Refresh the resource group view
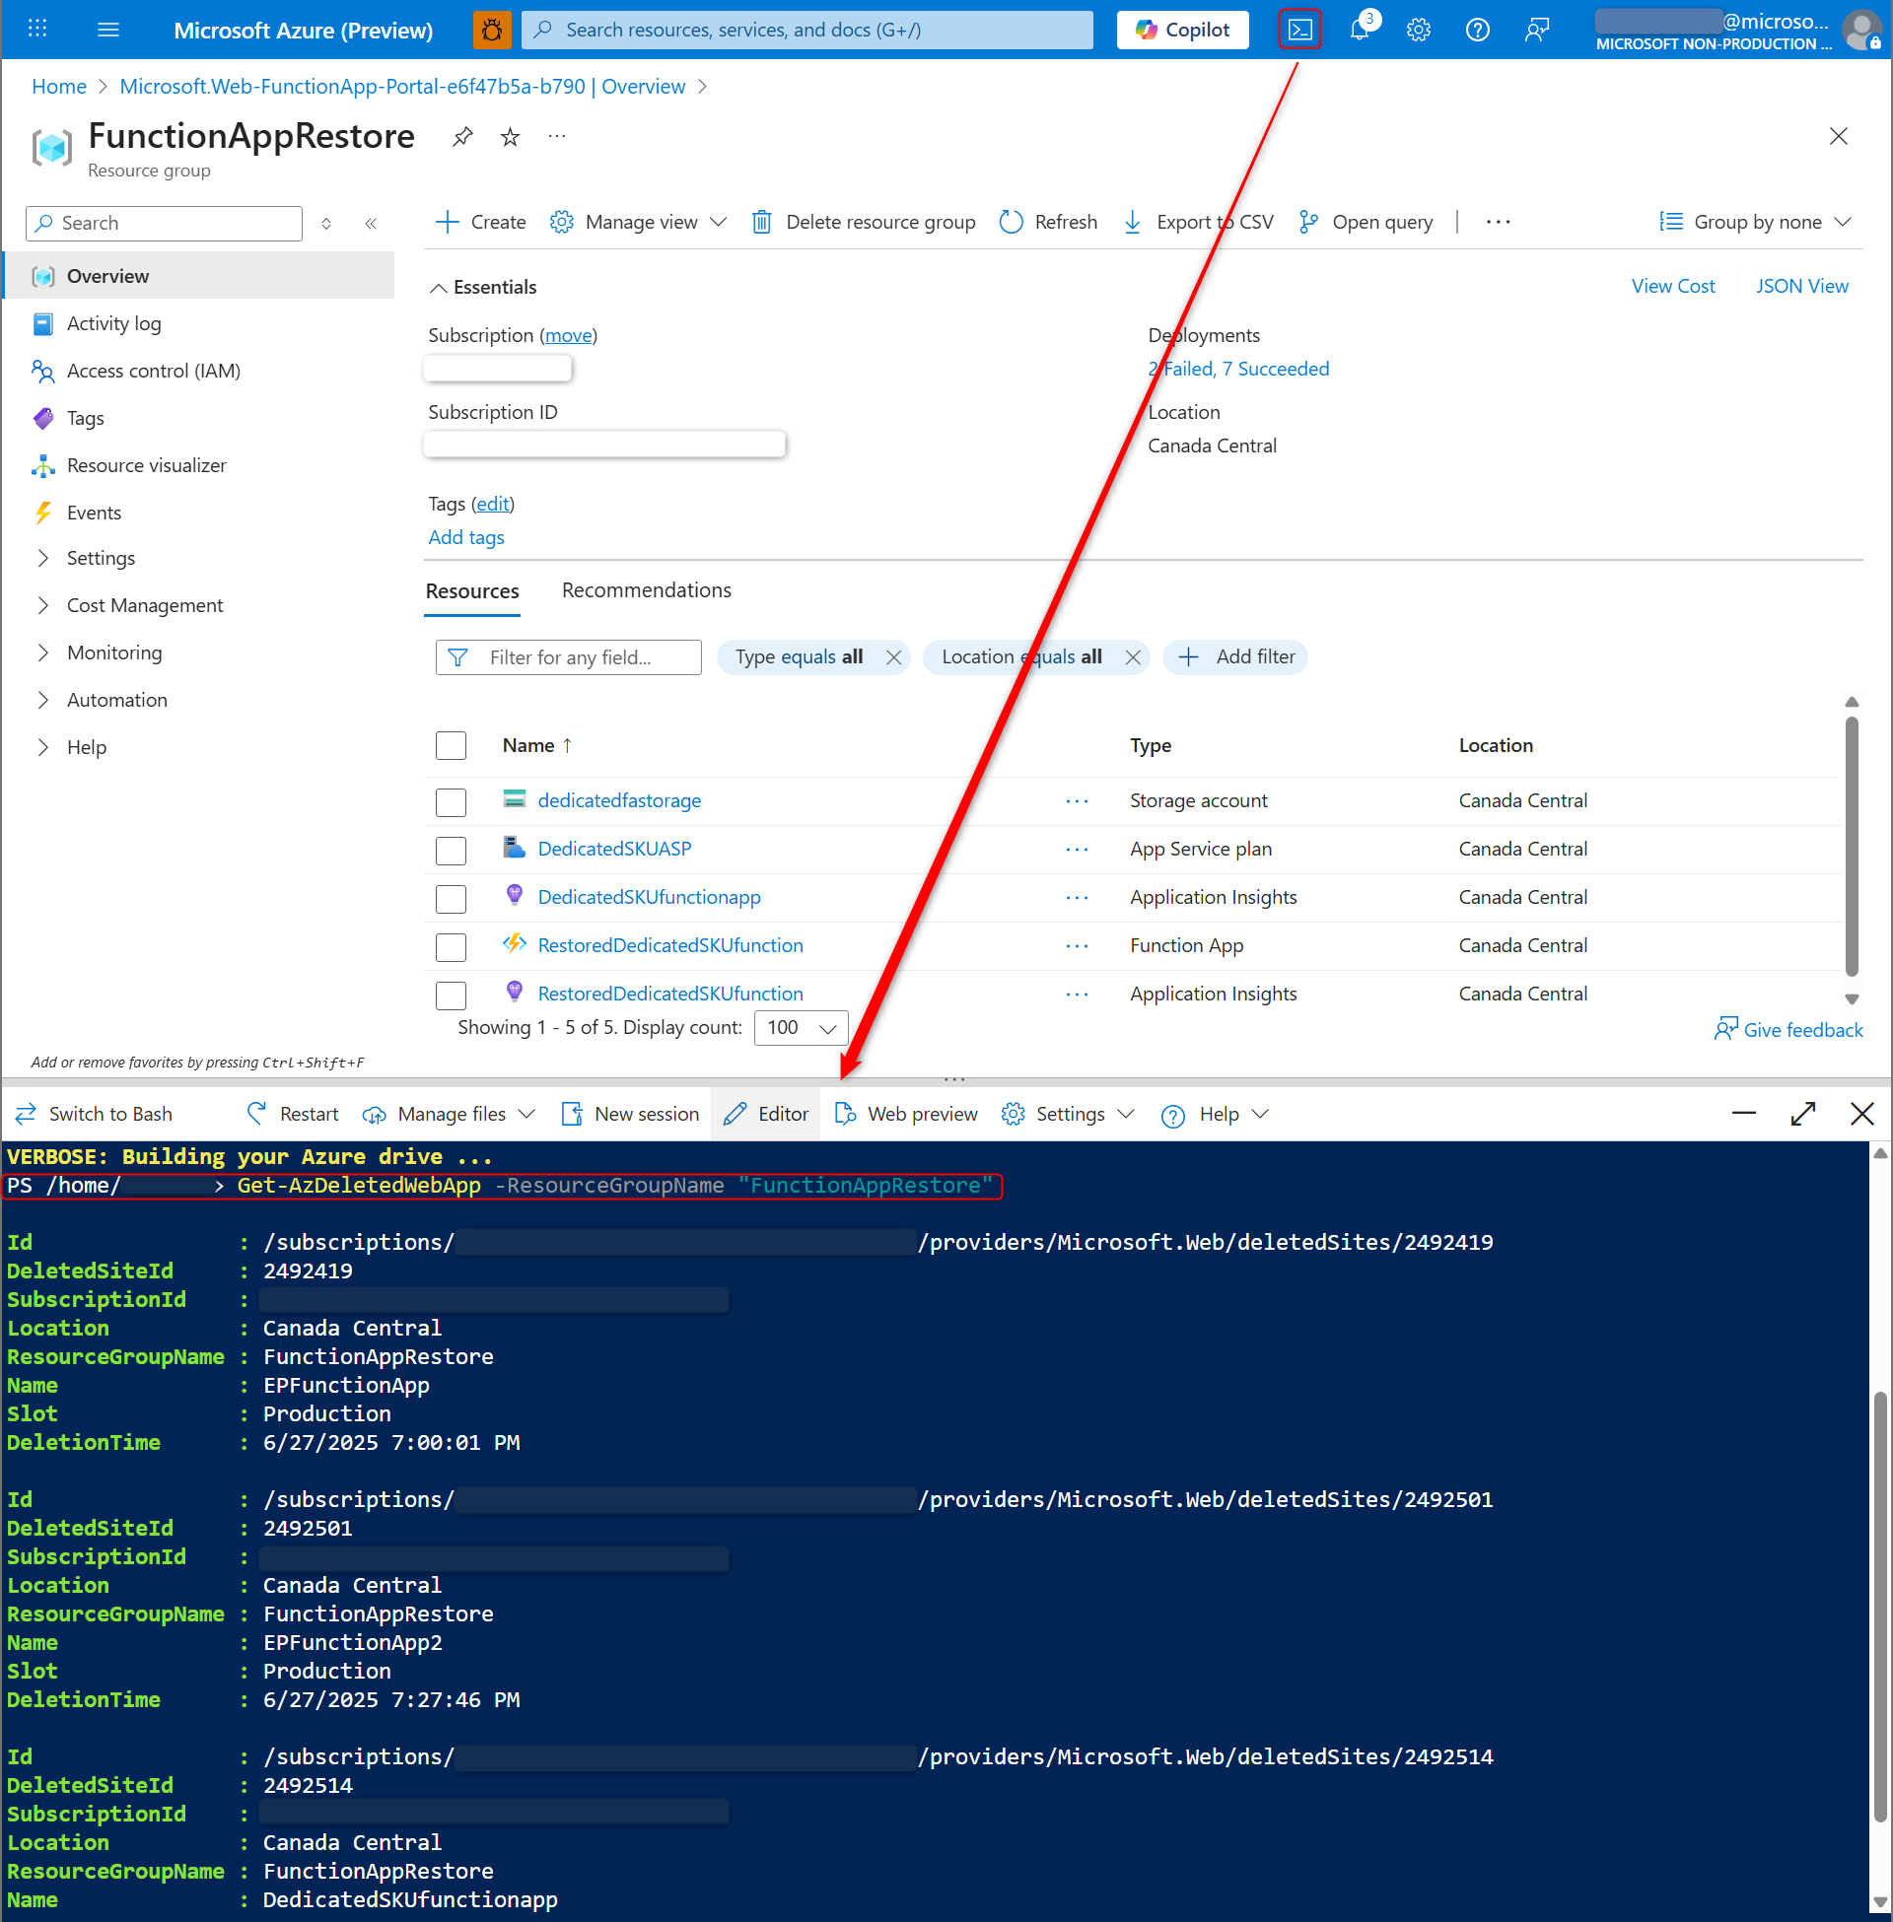 click(x=1047, y=222)
